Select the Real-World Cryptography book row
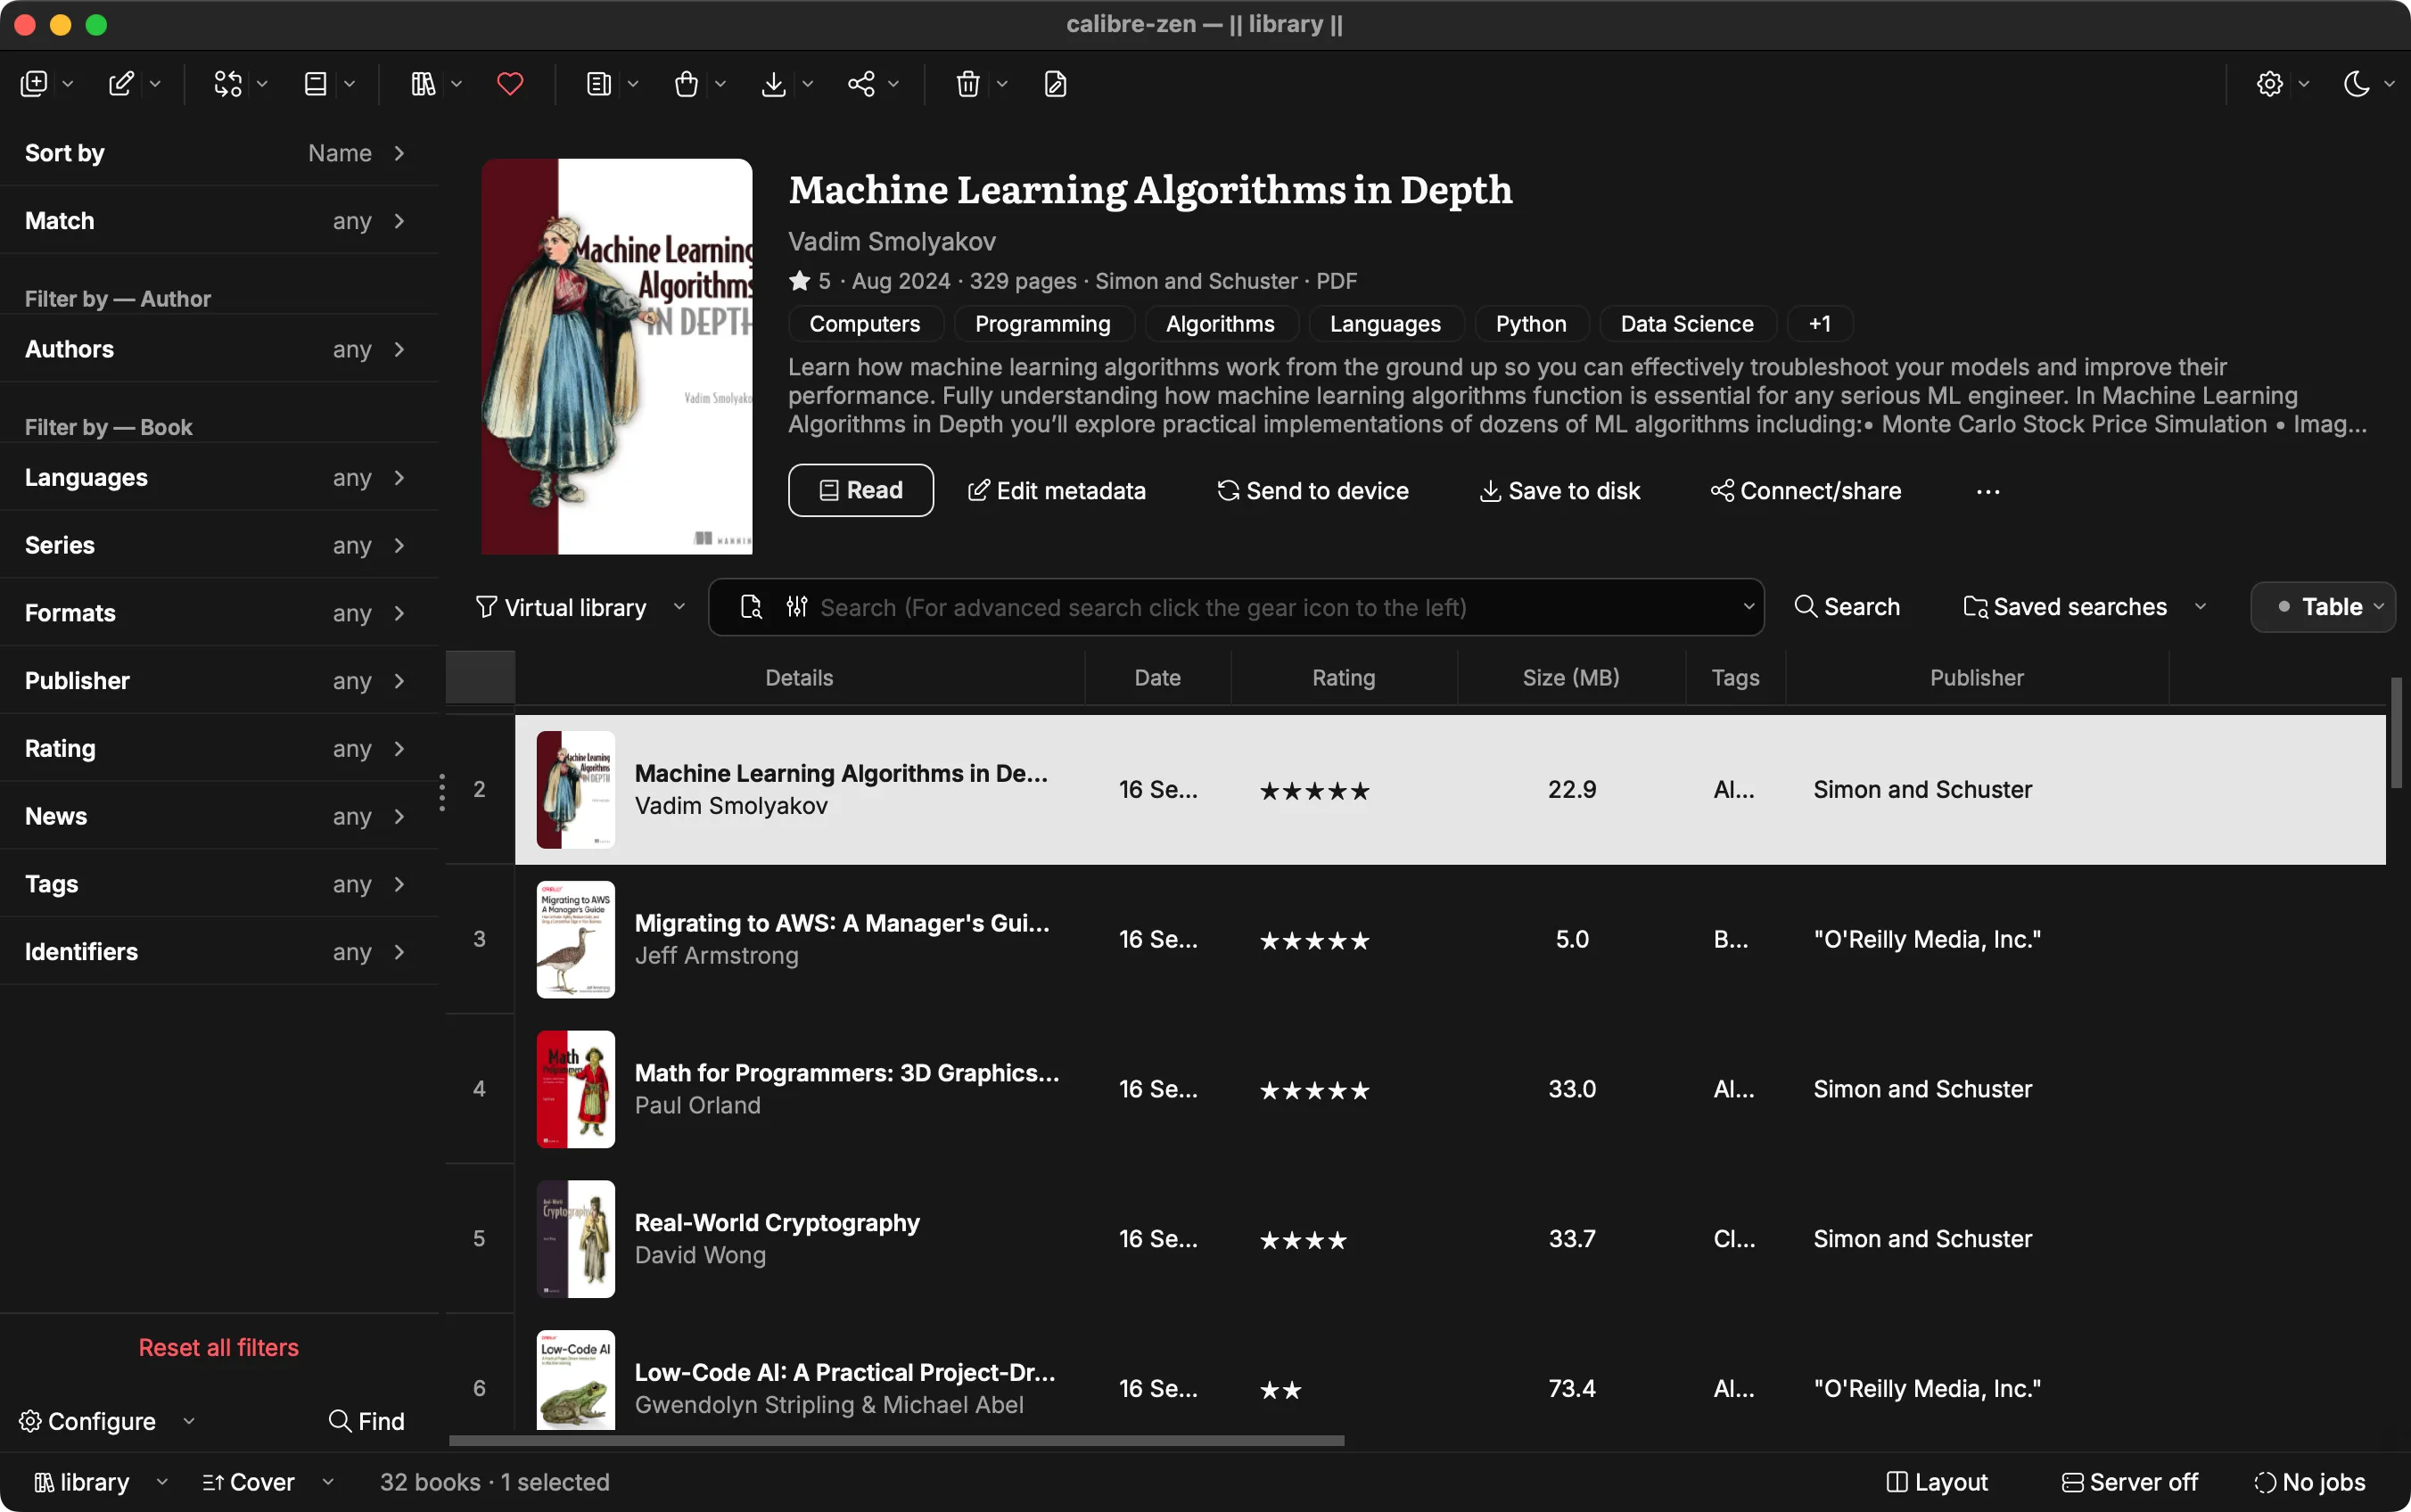Viewport: 2411px width, 1512px height. (x=1450, y=1239)
